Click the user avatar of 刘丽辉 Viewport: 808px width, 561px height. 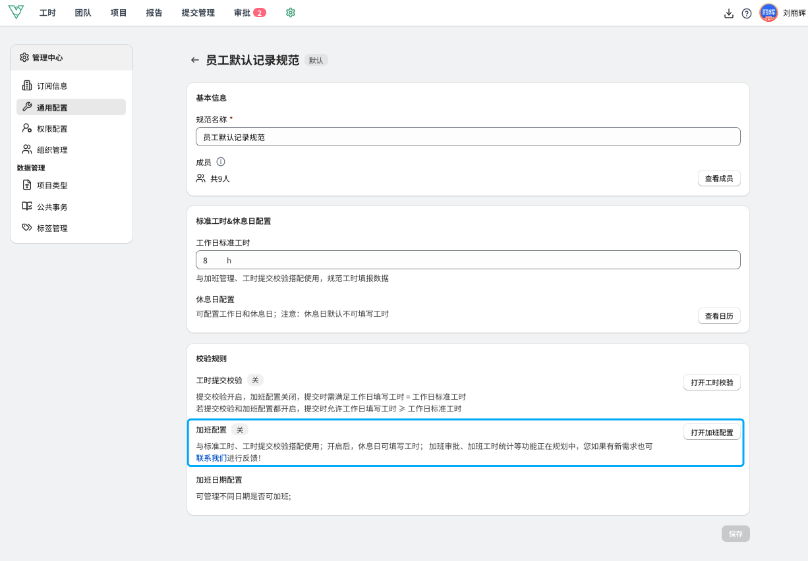pos(768,13)
